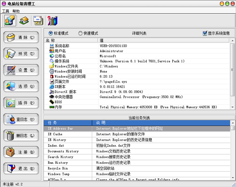Select the Recycle Bin task row
The width and height of the screenshot is (236, 187).
pyautogui.click(x=137, y=169)
